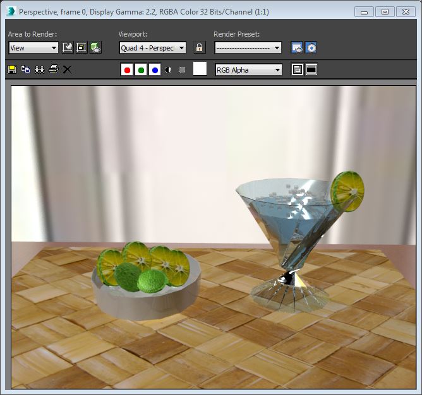Clone the rendered frame window
422x395 pixels.
pyautogui.click(x=39, y=69)
